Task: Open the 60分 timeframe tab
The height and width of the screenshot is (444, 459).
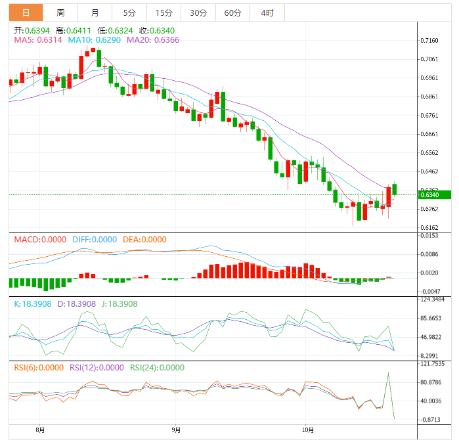Action: (x=233, y=12)
